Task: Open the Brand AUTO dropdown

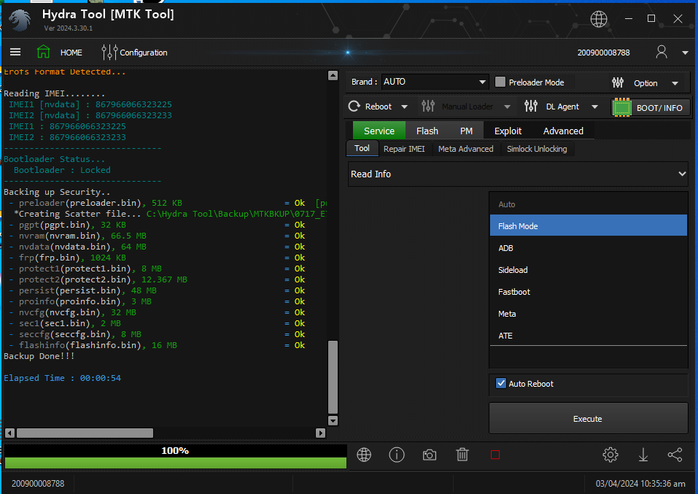Action: 435,82
